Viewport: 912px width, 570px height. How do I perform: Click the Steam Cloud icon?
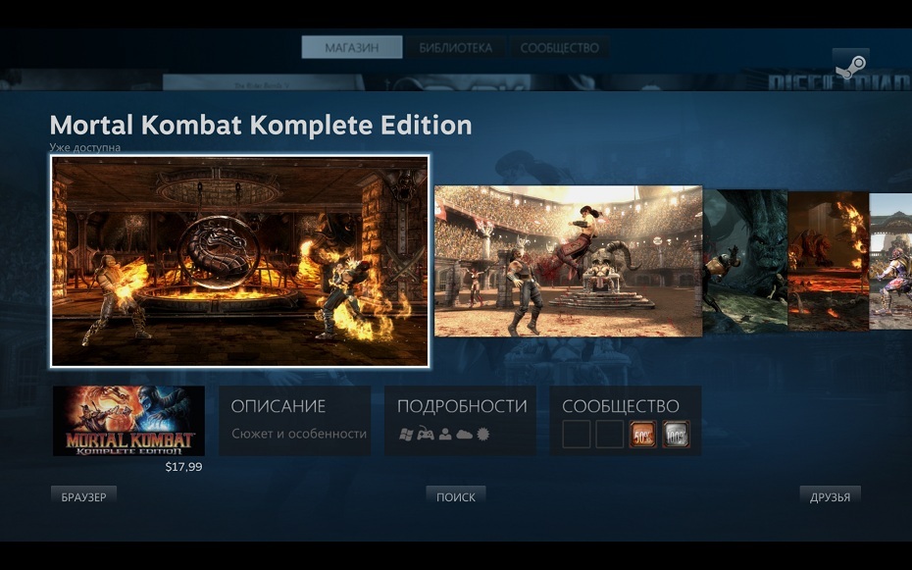(x=464, y=434)
